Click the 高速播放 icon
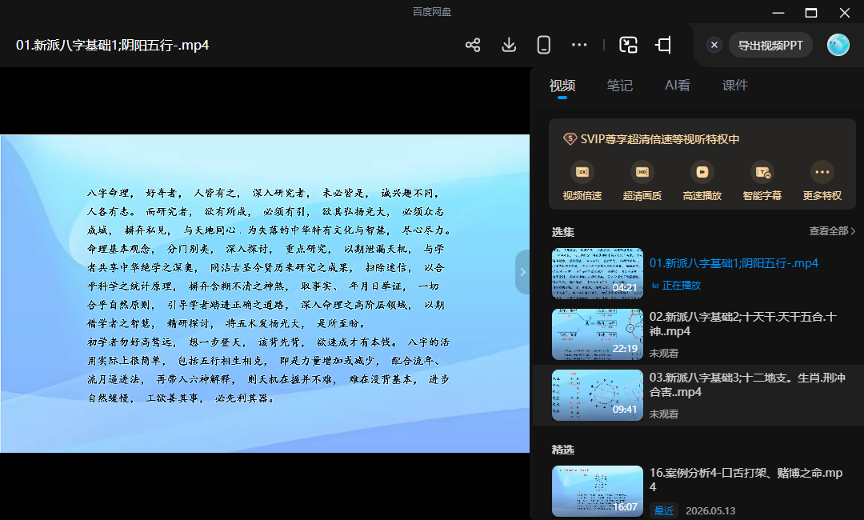864x520 pixels. pyautogui.click(x=702, y=172)
